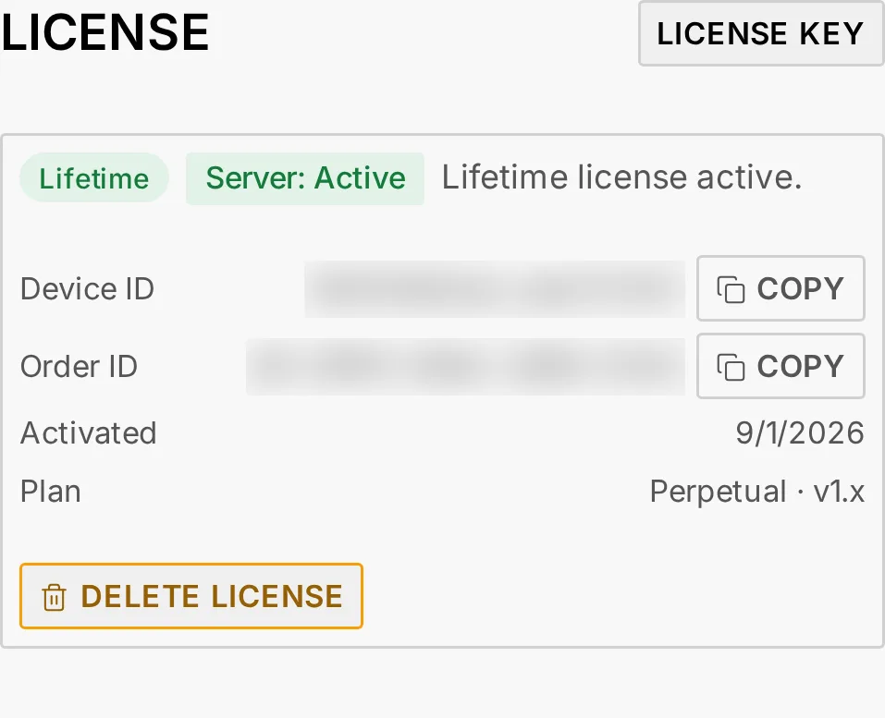Select the blurred Order ID value
The width and height of the screenshot is (885, 718).
point(466,367)
